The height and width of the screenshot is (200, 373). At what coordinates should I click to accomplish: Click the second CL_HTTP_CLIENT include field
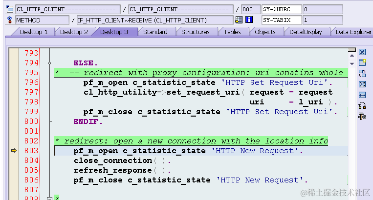click(181, 9)
